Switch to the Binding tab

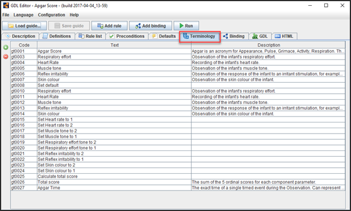point(234,36)
